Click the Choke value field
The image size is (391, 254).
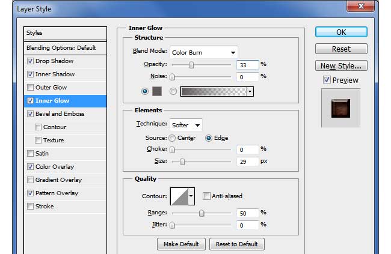248,150
